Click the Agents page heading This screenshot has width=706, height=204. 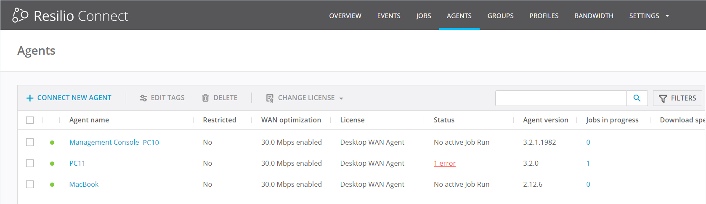(x=36, y=50)
